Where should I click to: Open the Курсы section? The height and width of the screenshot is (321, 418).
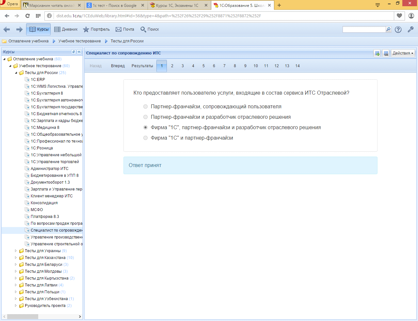pyautogui.click(x=39, y=29)
